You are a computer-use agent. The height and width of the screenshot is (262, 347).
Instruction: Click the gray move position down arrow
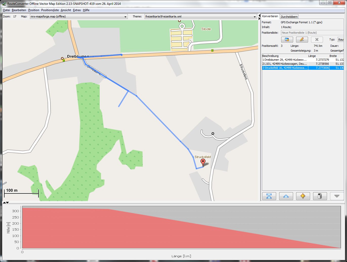click(x=336, y=196)
